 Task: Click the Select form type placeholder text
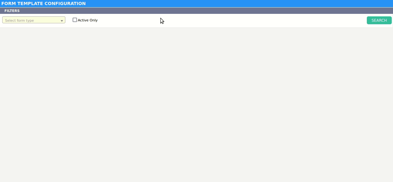click(x=19, y=20)
